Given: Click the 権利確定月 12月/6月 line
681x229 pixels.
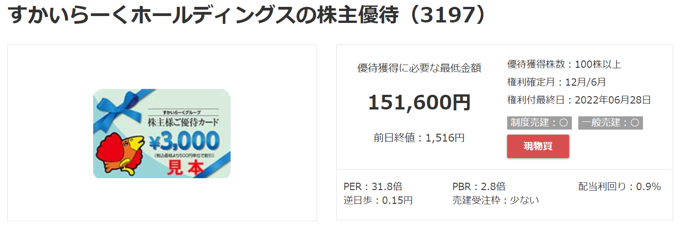Looking at the screenshot, I should coord(557,82).
